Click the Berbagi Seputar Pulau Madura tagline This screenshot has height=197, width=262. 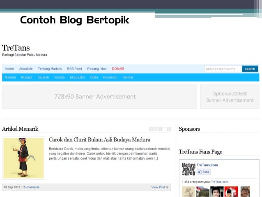[x=25, y=55]
